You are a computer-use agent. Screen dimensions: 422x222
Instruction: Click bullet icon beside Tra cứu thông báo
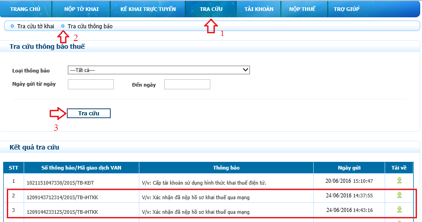point(63,26)
